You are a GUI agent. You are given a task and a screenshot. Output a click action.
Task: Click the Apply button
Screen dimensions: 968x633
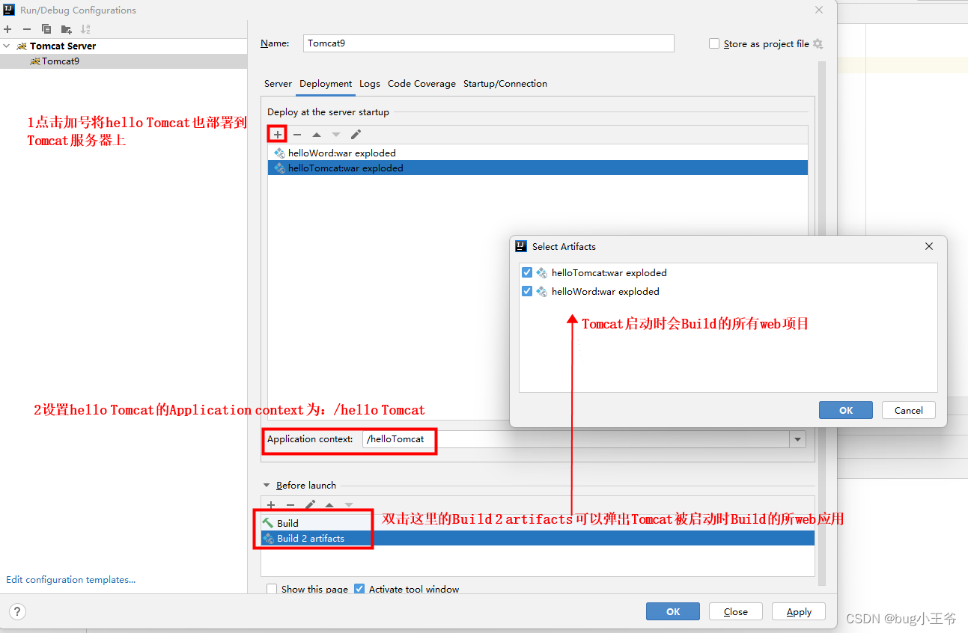click(798, 611)
